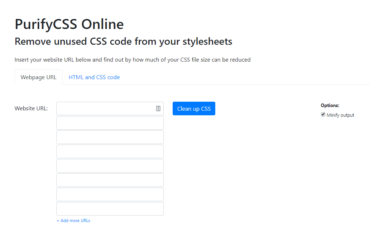Viewport: 370px width, 241px height.
Task: Click the "PurifyCSS Online" page title
Action: (x=69, y=24)
